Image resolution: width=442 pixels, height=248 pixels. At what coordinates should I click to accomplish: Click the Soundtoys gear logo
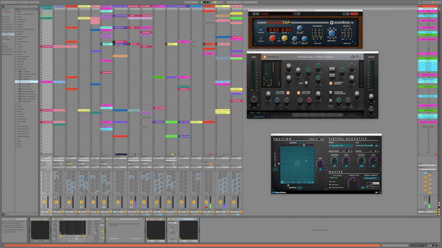pos(331,22)
